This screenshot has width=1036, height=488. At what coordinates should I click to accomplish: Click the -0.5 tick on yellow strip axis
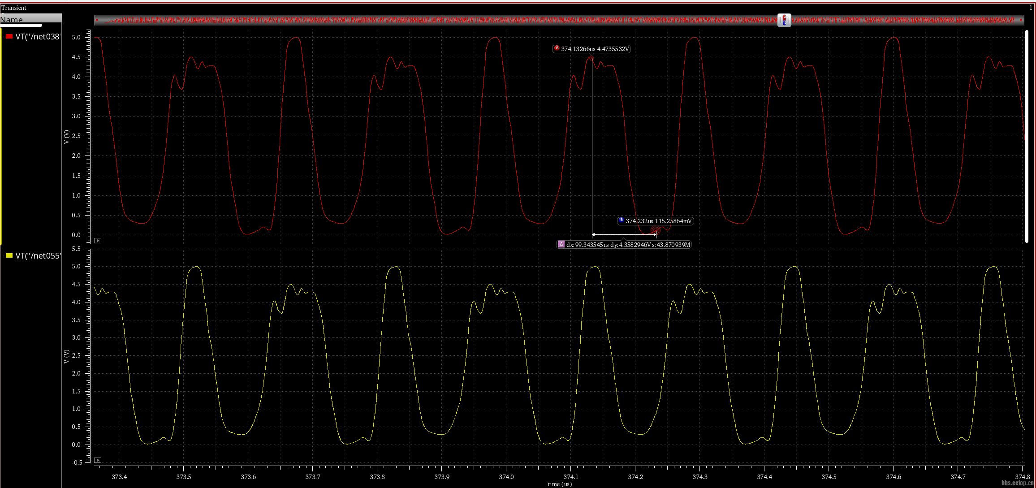coord(77,462)
